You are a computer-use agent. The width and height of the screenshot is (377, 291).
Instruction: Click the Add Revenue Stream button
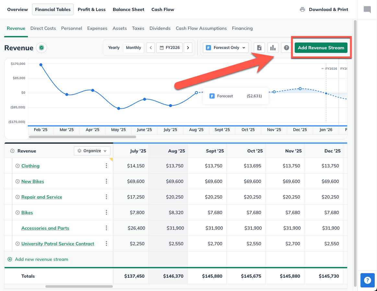point(321,47)
